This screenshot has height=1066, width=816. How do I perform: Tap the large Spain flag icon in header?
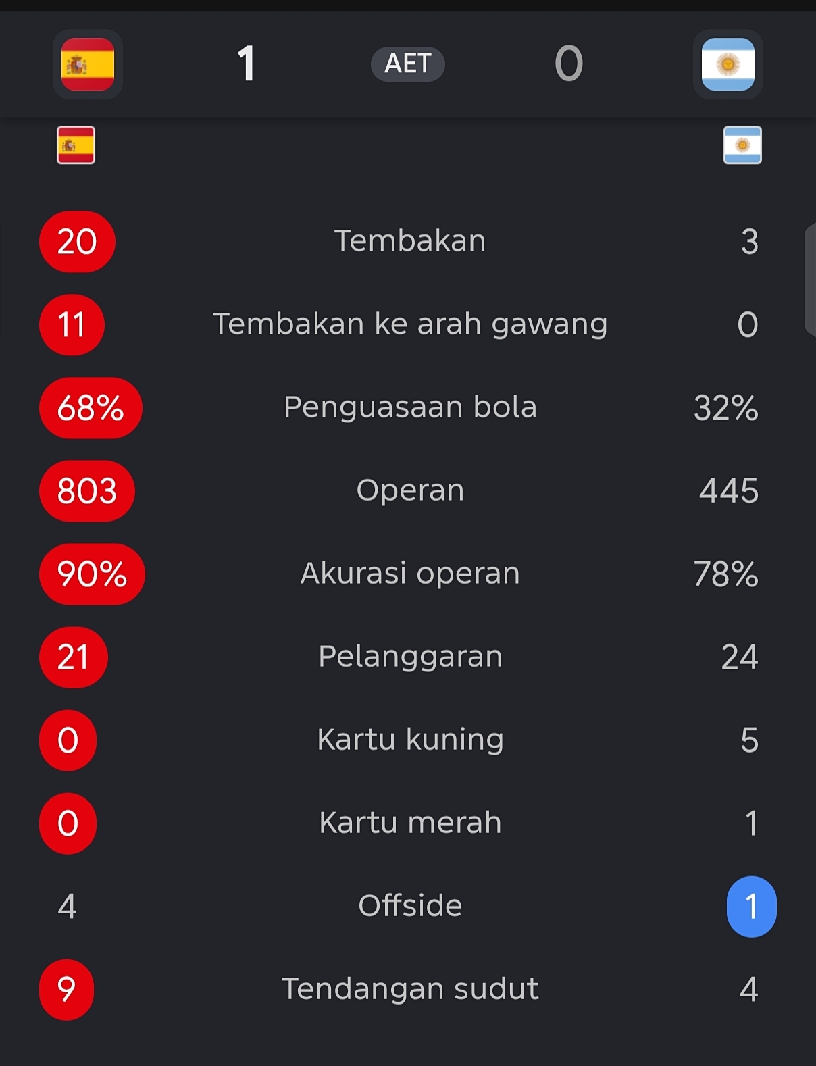[x=88, y=64]
